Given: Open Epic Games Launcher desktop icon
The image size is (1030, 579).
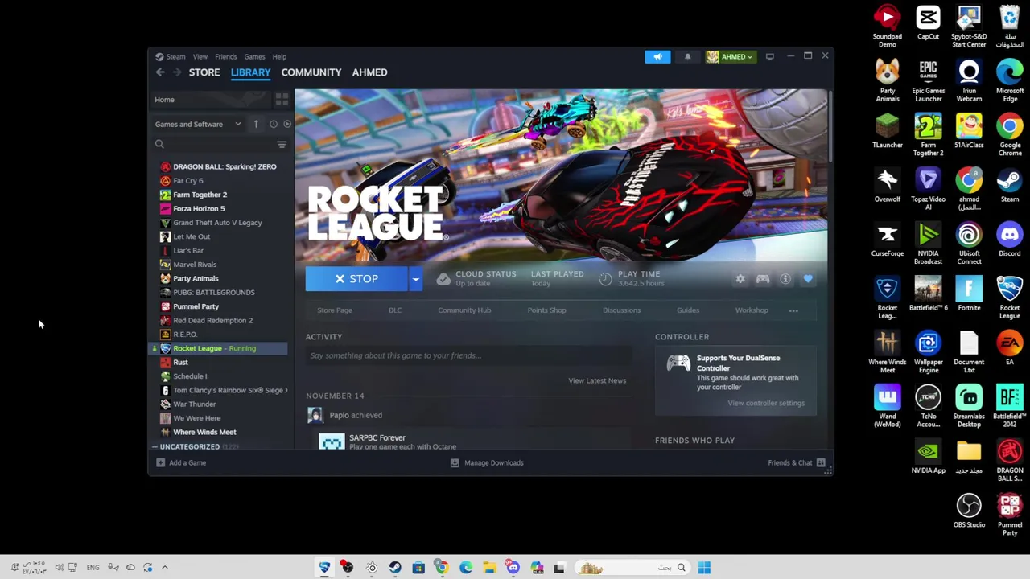Looking at the screenshot, I should [928, 80].
